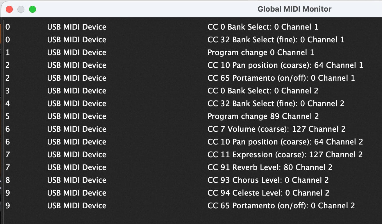Minimize the MIDI Monitor window
Image resolution: width=382 pixels, height=224 pixels.
(x=21, y=9)
